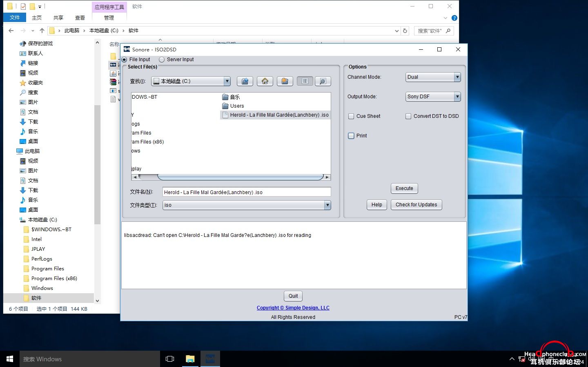Select 此电脑 in Explorer navigation tree

point(28,151)
